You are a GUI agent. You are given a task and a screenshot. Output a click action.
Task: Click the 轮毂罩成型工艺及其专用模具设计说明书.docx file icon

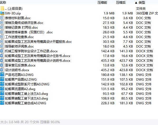point(2,60)
